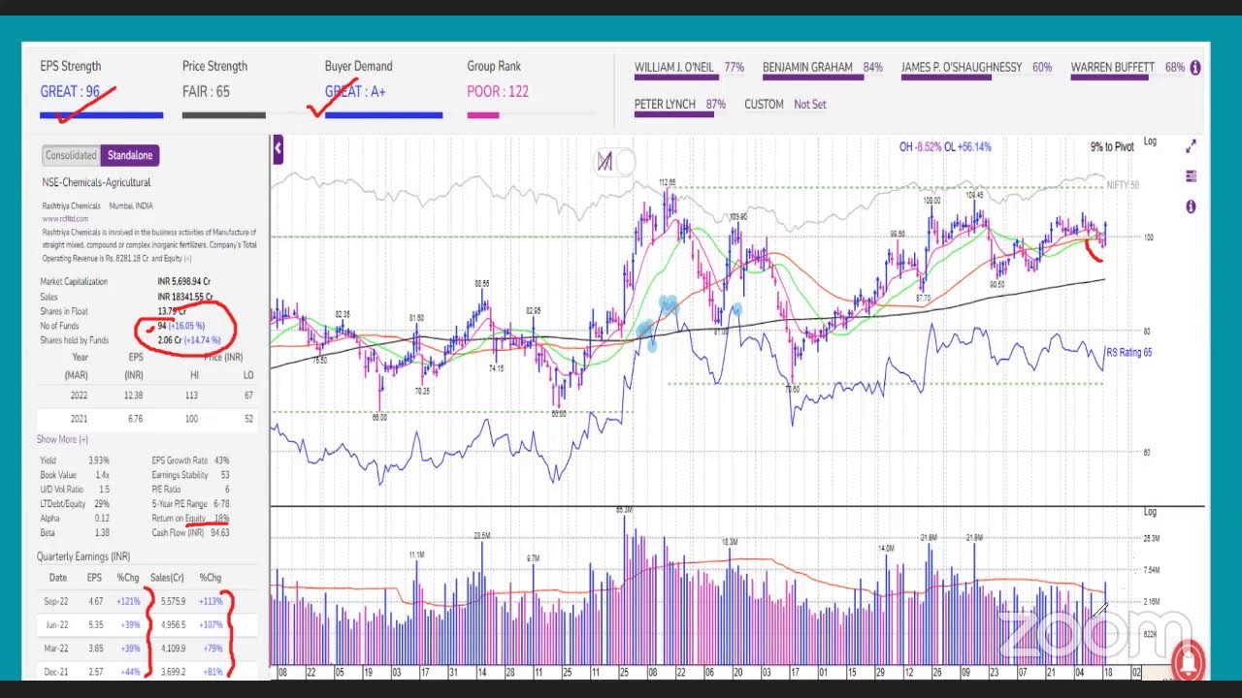Click the FAIR : 65 Price Strength value
Viewport: 1242px width, 698px height.
coord(206,91)
